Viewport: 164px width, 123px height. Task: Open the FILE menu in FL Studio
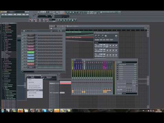click(2, 14)
